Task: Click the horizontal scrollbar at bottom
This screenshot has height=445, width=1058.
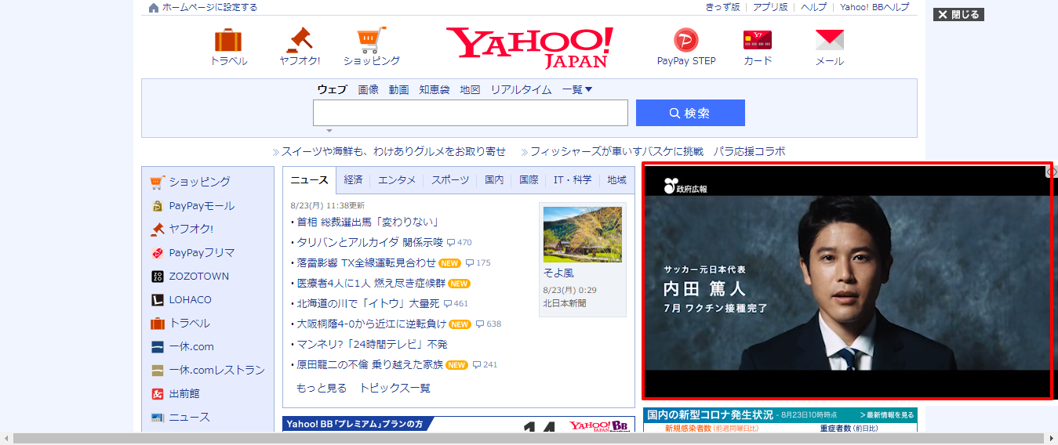Action: 529,438
